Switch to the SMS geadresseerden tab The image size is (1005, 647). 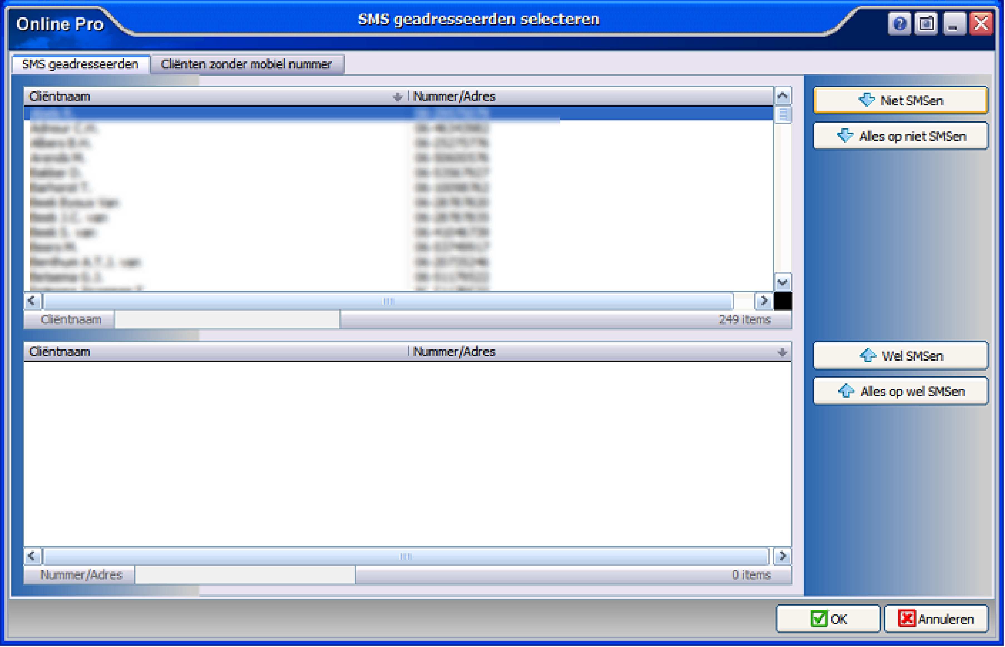click(x=80, y=64)
